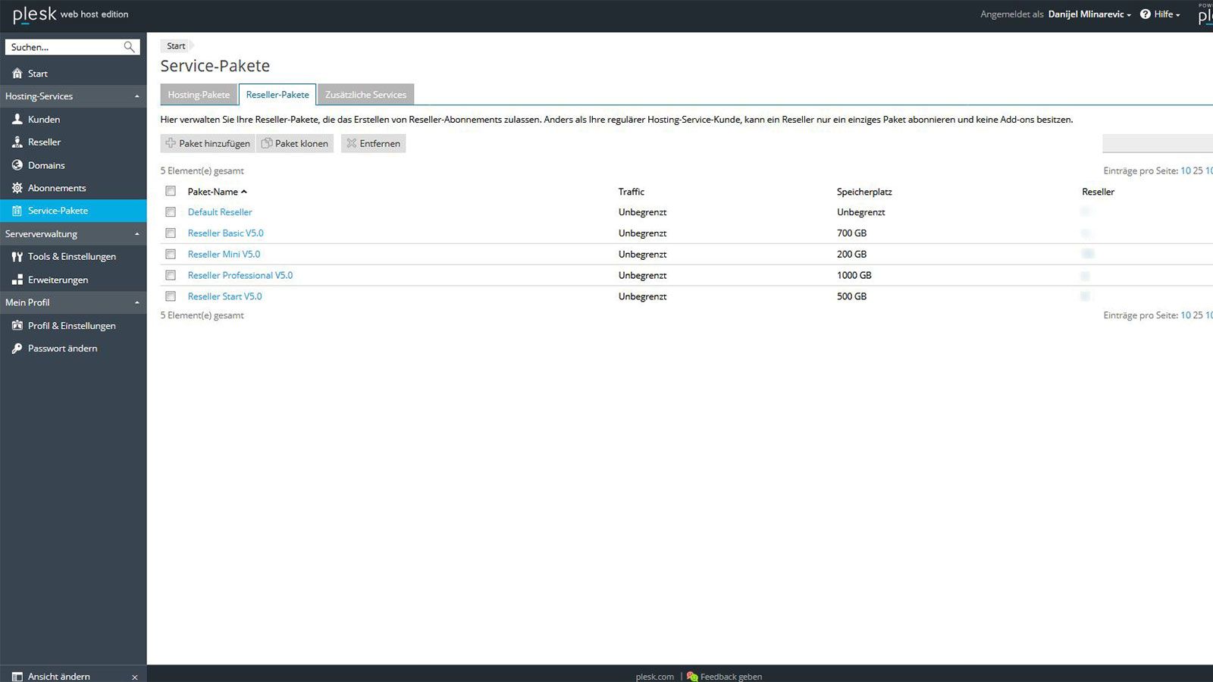Click the plesk logo top left
Image resolution: width=1213 pixels, height=682 pixels.
point(34,14)
